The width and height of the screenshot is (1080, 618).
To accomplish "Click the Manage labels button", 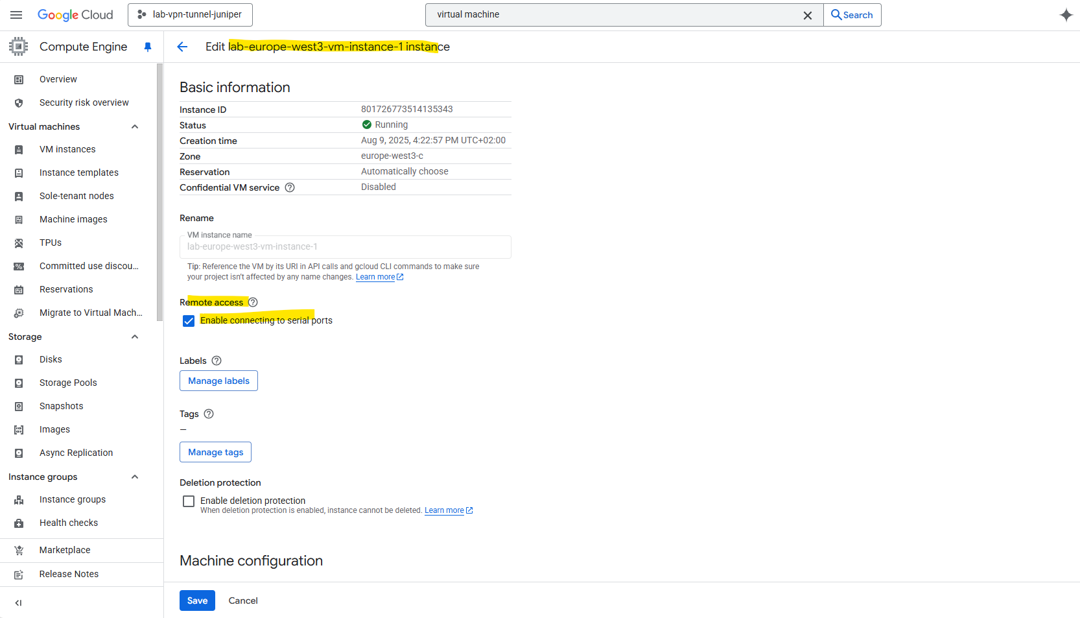I will 218,381.
